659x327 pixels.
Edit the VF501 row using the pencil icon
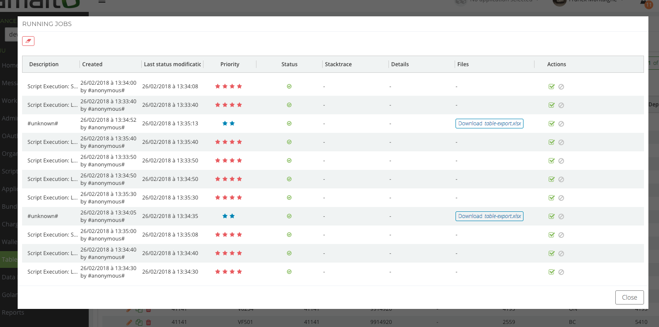click(128, 322)
